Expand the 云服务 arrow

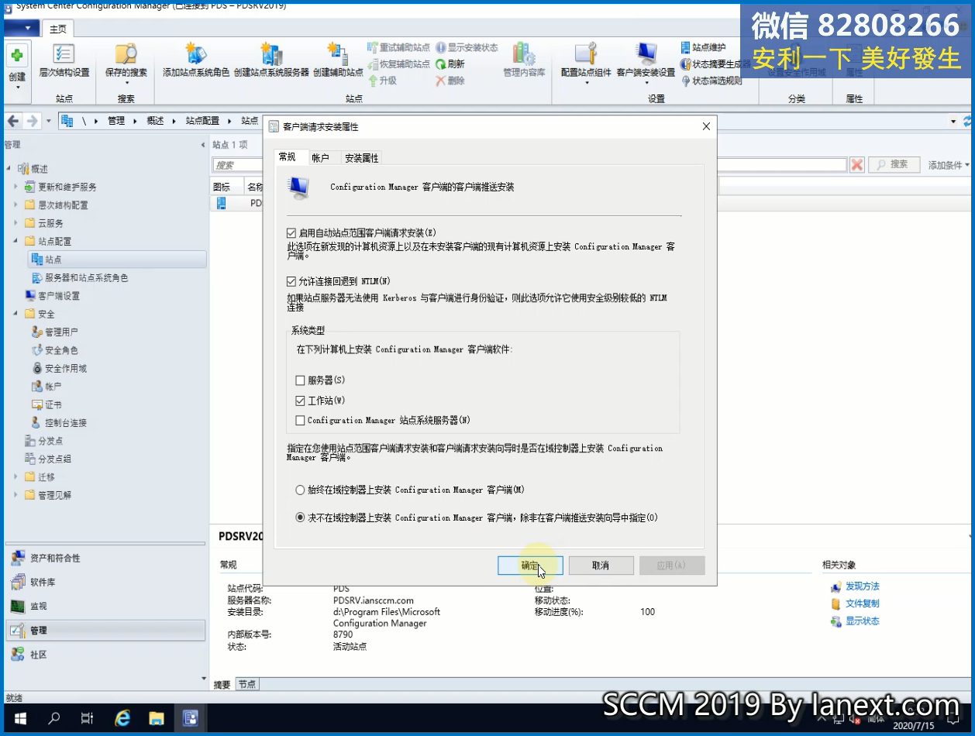16,223
